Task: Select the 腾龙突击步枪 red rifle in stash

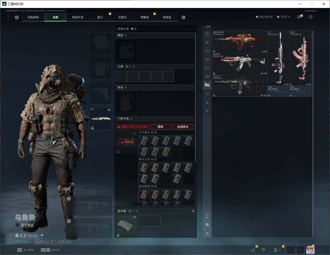Action: point(240,42)
